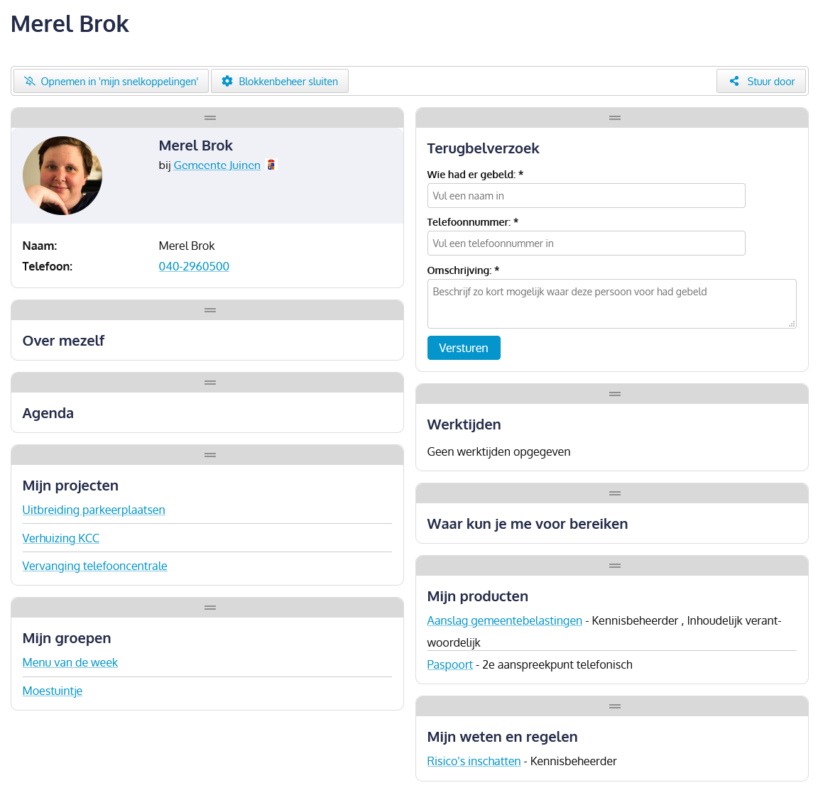Click the Omschrijving text area
Viewport: 823px width, 795px height.
coord(611,304)
